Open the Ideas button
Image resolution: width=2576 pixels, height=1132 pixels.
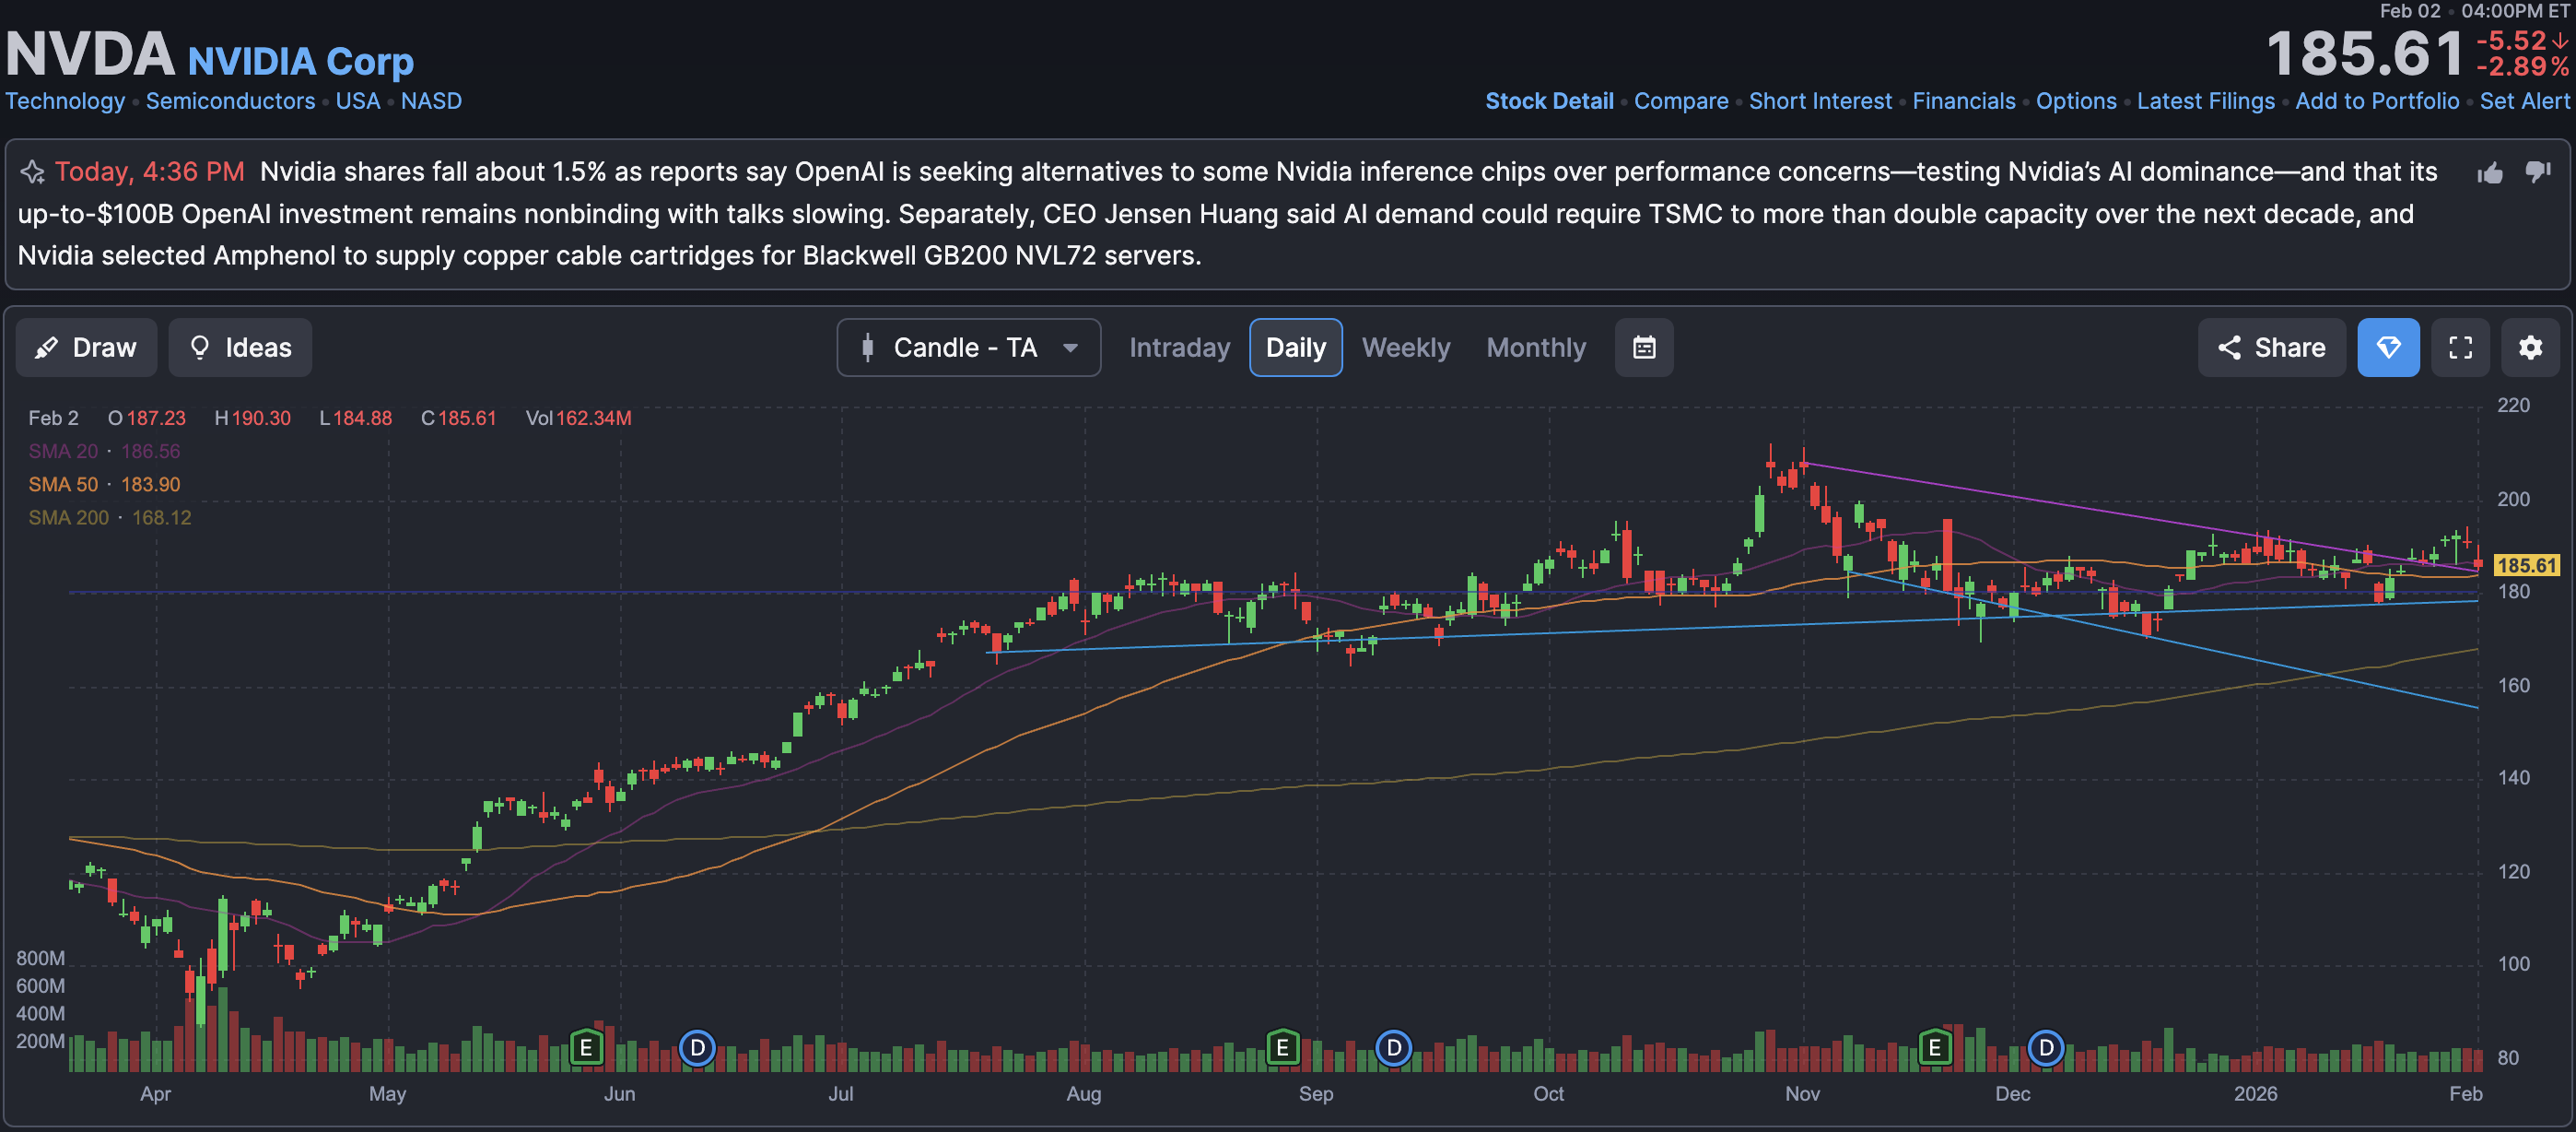tap(240, 348)
